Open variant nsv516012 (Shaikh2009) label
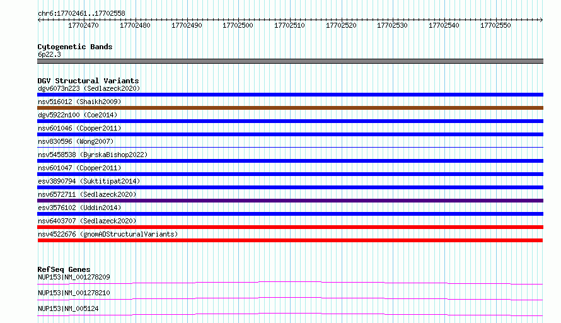 coord(79,102)
